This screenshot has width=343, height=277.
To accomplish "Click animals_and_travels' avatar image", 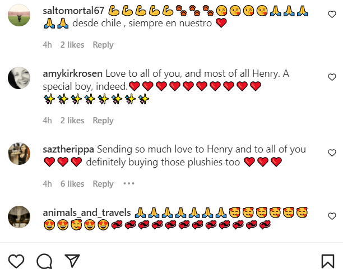I will [19, 218].
